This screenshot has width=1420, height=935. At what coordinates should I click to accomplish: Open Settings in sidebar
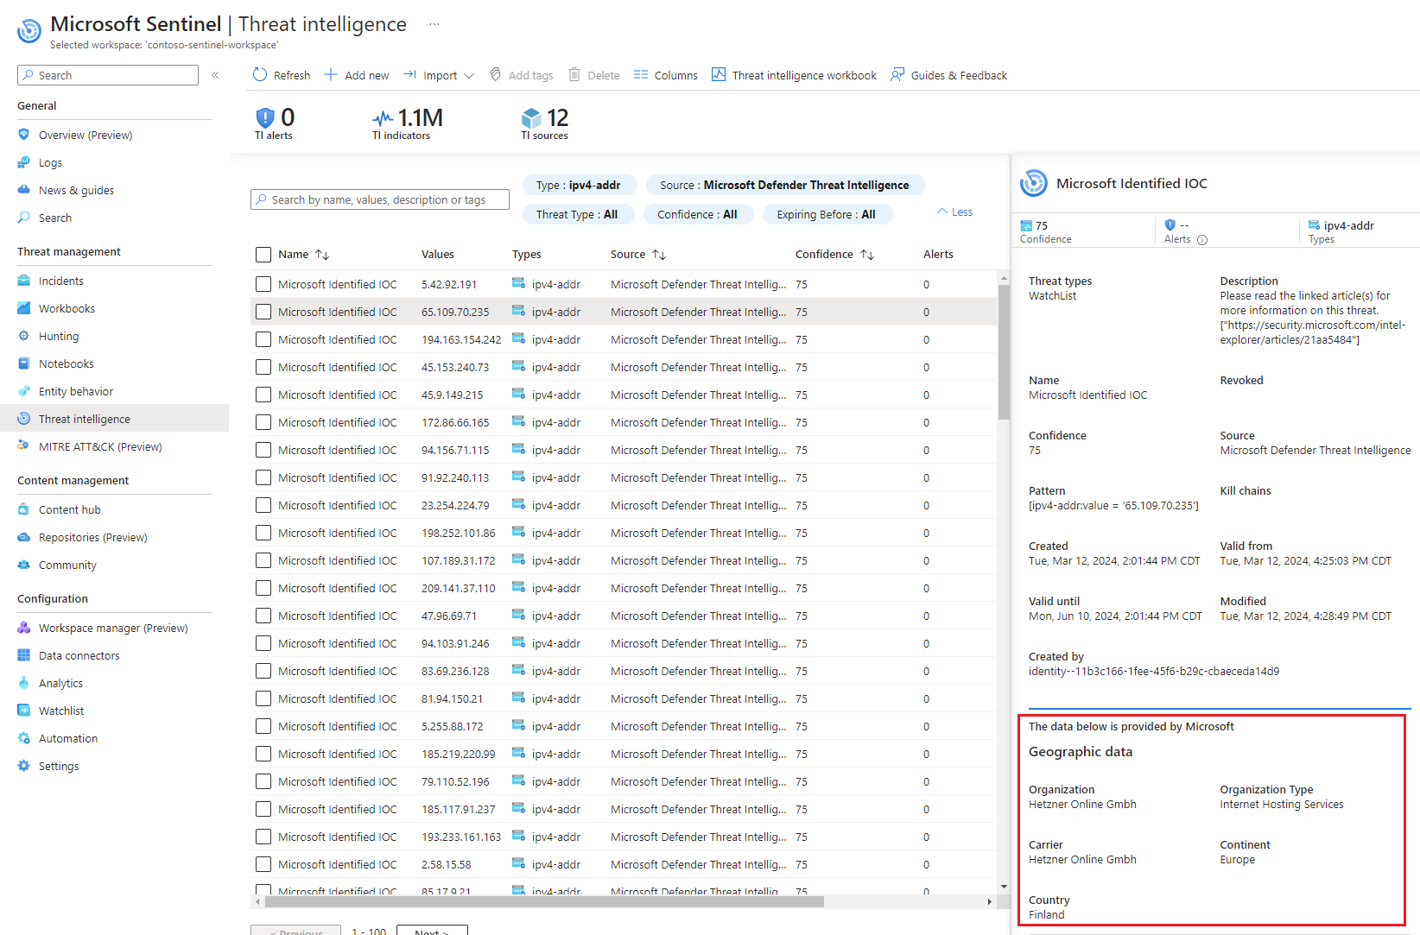coord(59,766)
